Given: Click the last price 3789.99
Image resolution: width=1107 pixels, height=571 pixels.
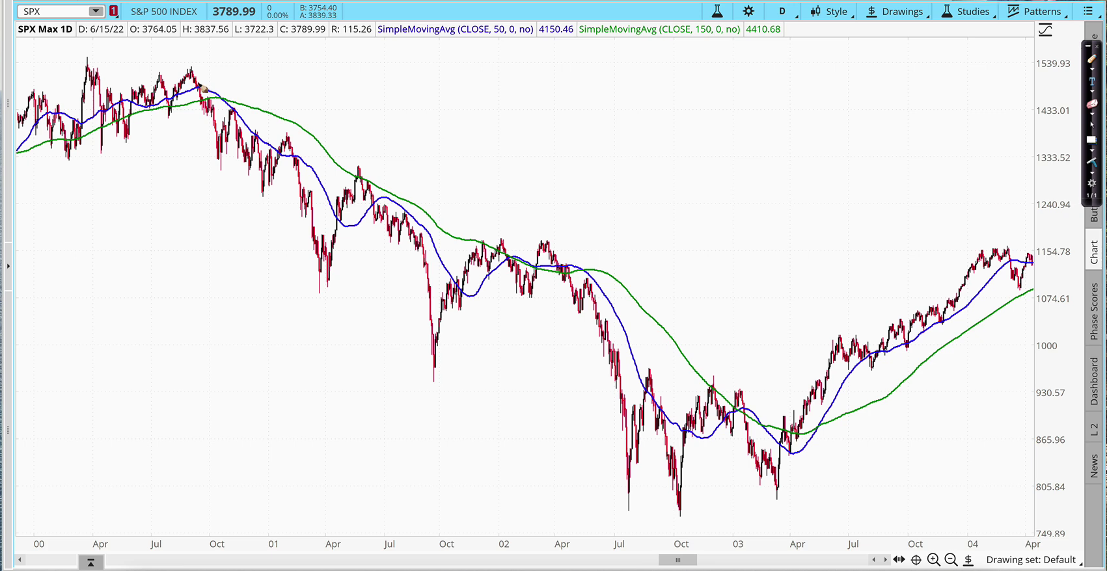Looking at the screenshot, I should [234, 11].
